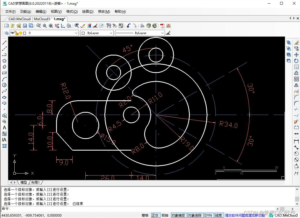Toggle 栅格 grid mode in status bar
This screenshot has width=300, height=218.
pos(145,215)
